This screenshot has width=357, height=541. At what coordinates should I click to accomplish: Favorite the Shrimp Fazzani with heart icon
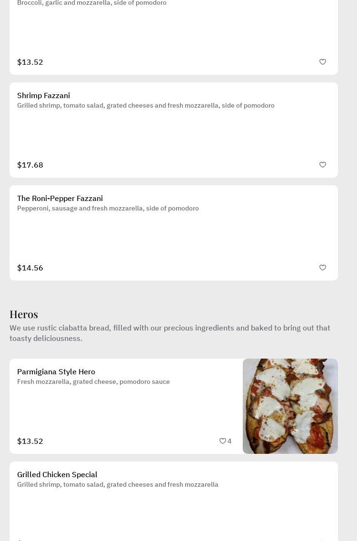(x=323, y=165)
